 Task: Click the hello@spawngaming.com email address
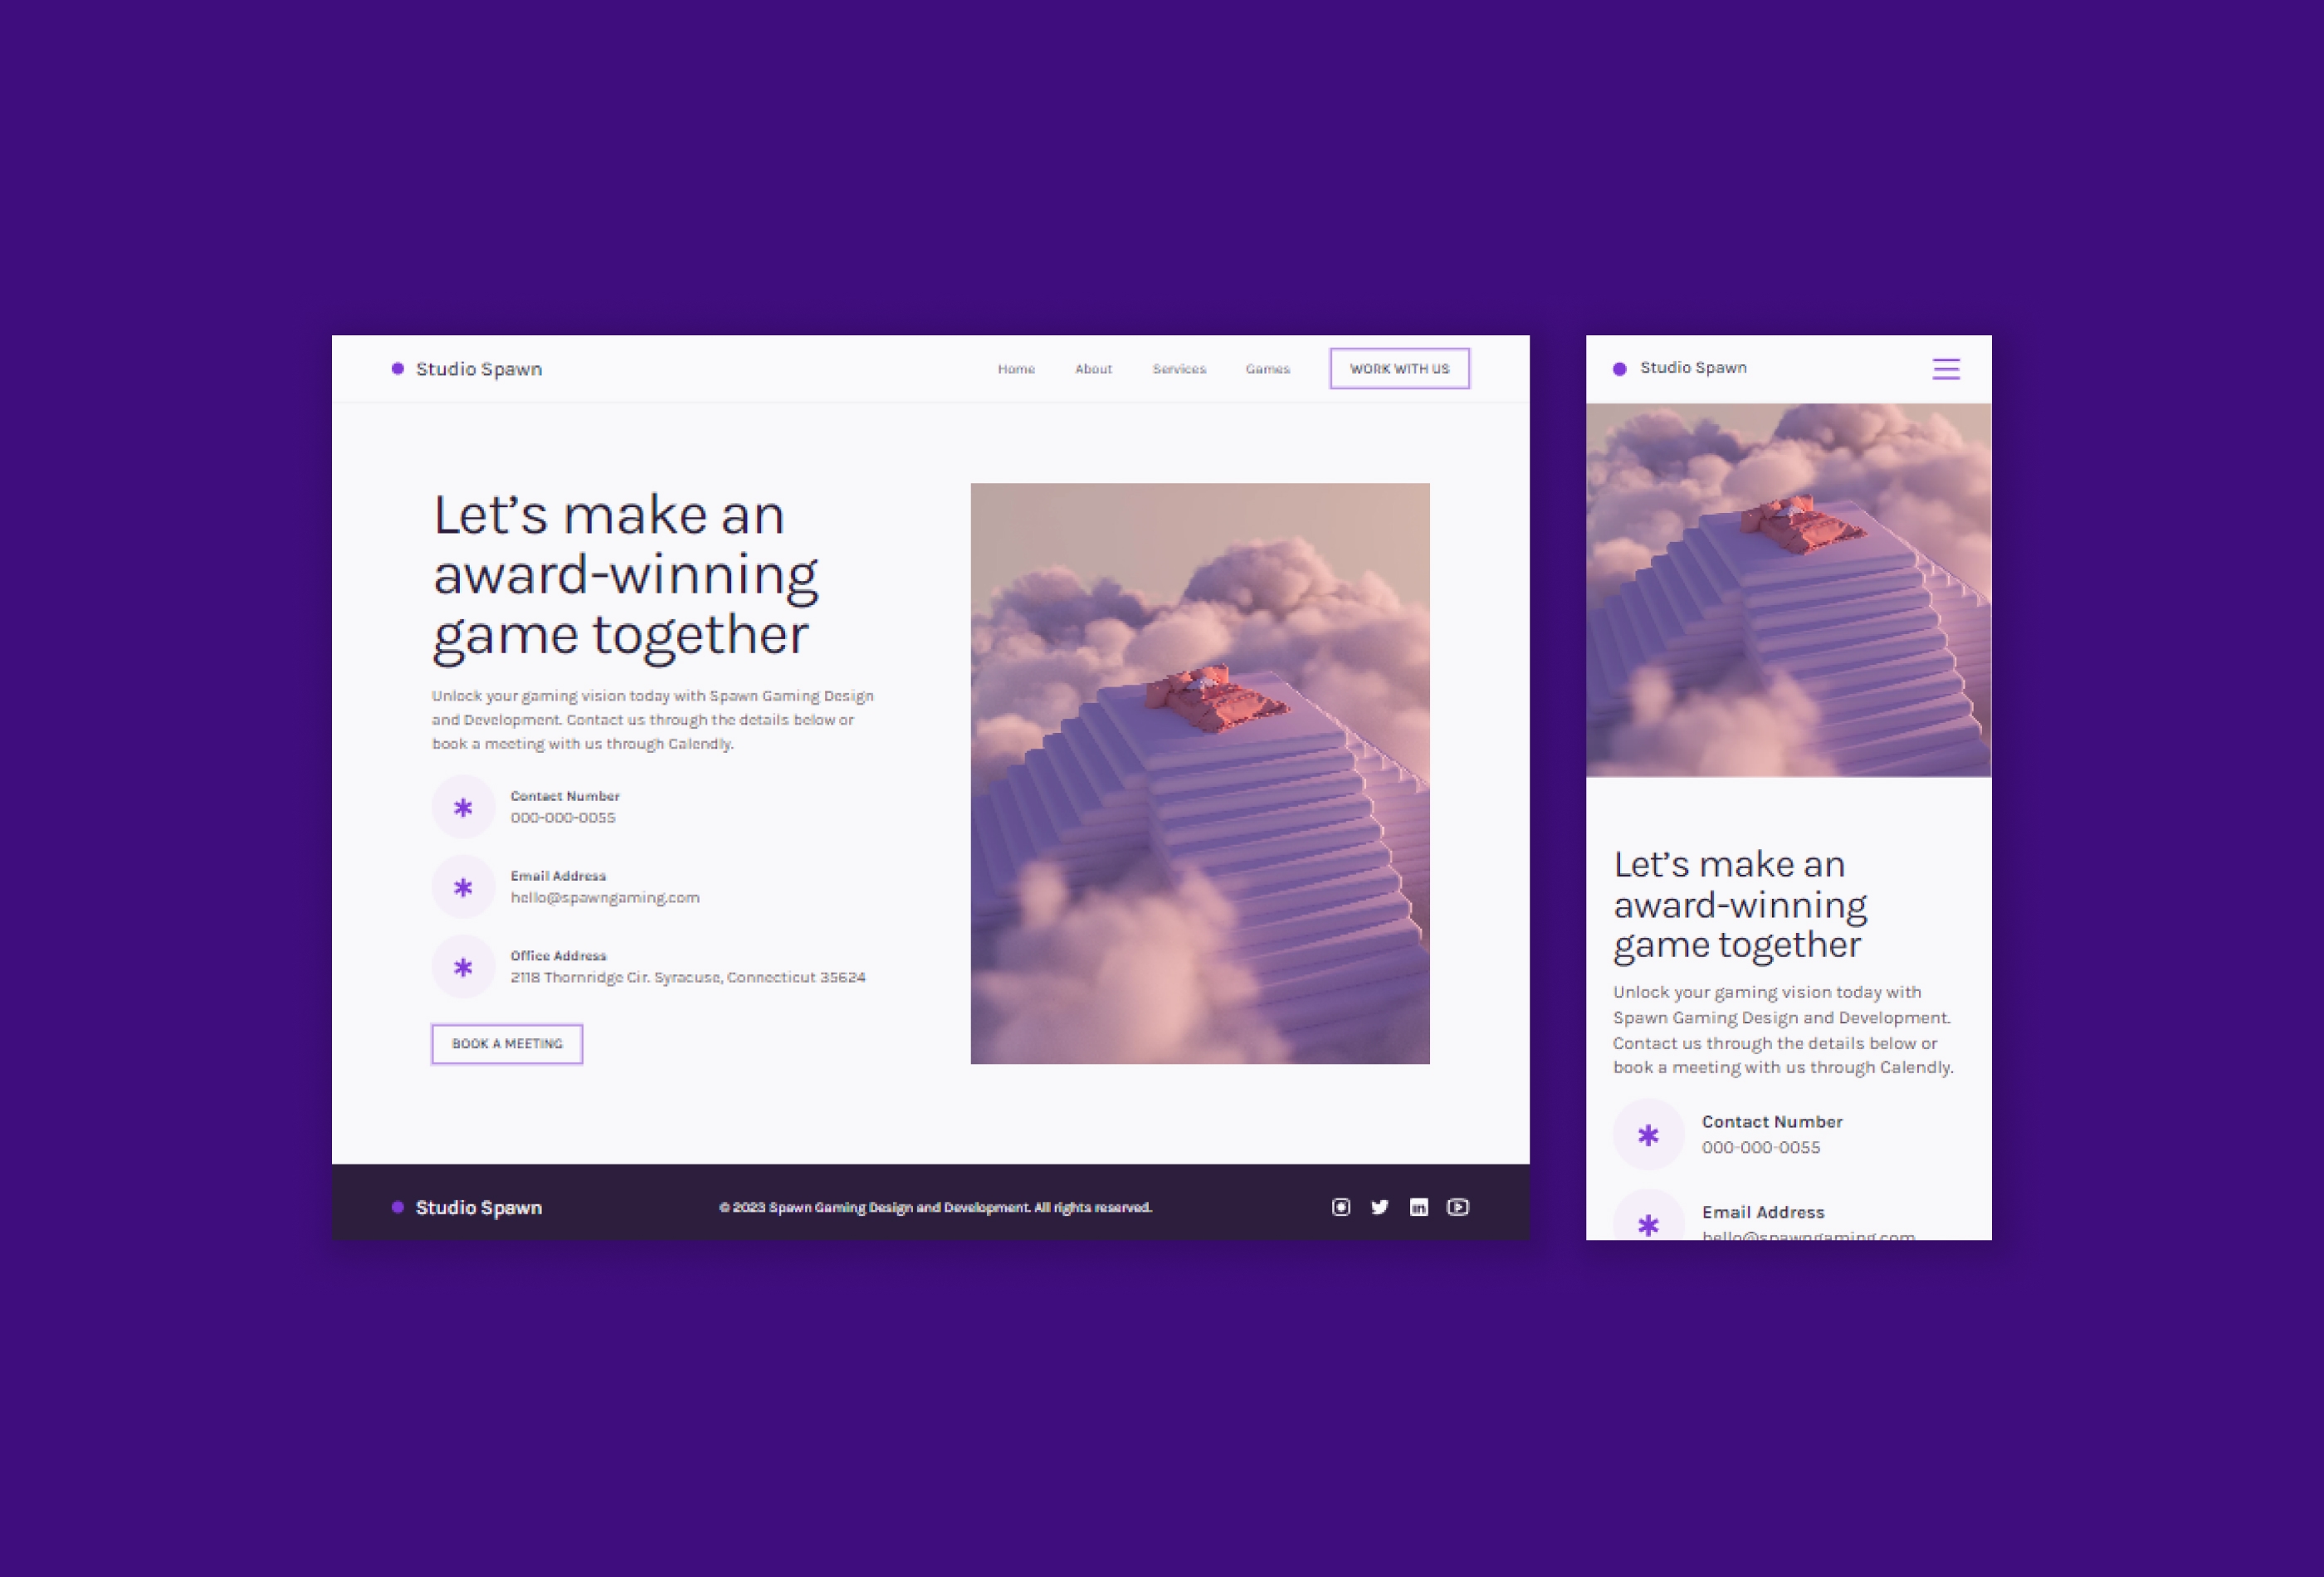click(x=604, y=897)
